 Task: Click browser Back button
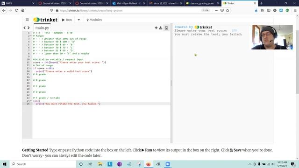point(4,10)
